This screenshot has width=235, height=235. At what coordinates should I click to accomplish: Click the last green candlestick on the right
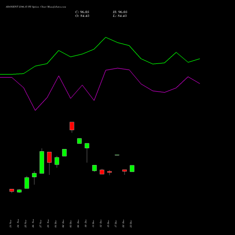pyautogui.click(x=132, y=169)
